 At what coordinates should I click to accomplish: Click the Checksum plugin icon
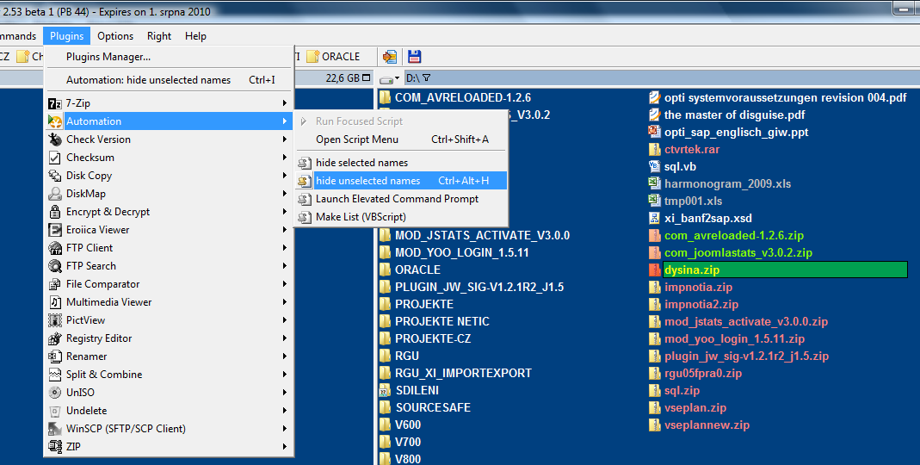54,158
